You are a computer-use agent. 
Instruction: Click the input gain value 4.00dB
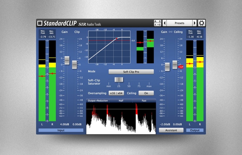click(65, 124)
